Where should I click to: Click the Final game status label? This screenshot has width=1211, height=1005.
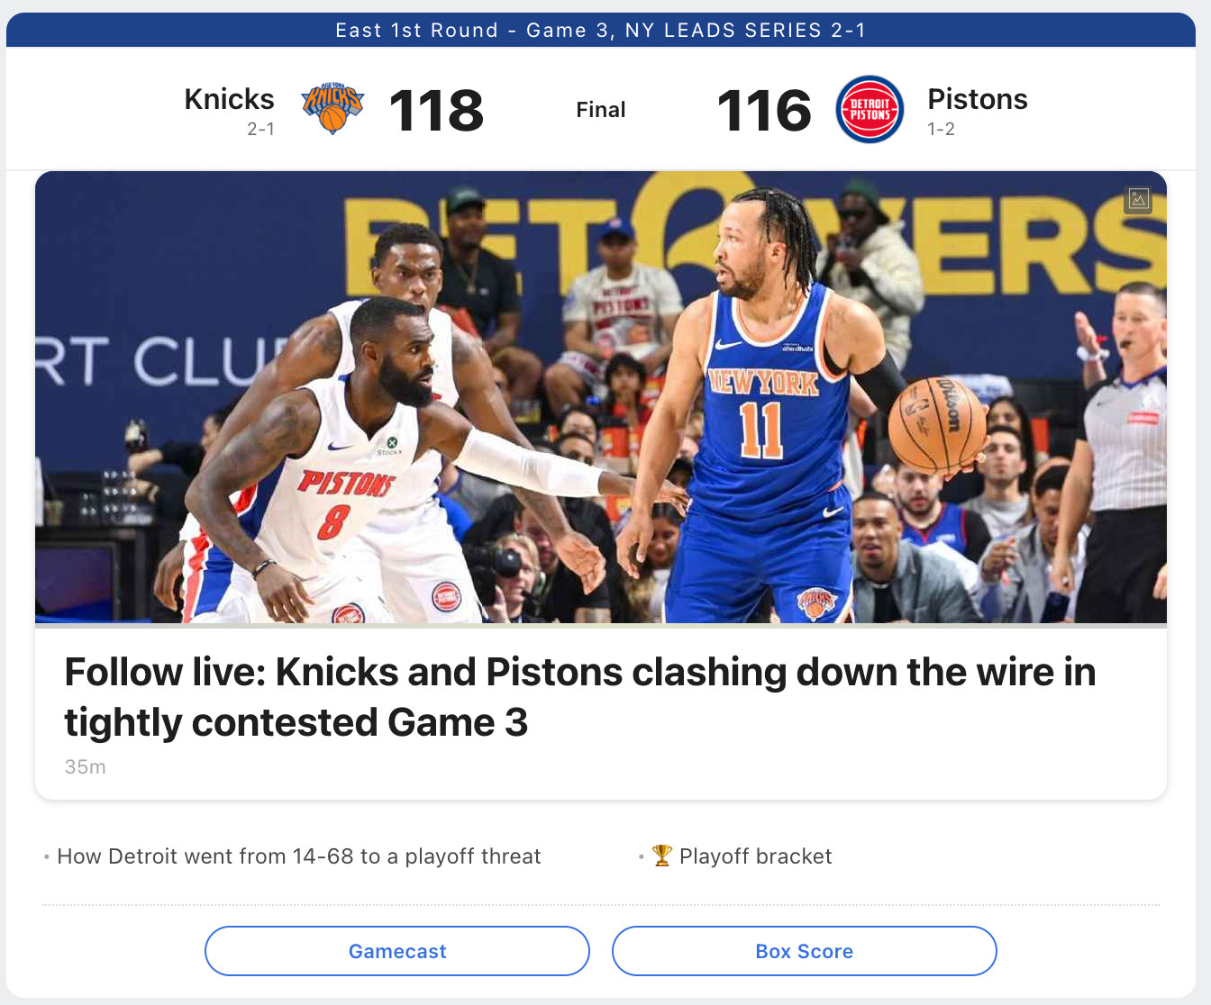click(601, 110)
